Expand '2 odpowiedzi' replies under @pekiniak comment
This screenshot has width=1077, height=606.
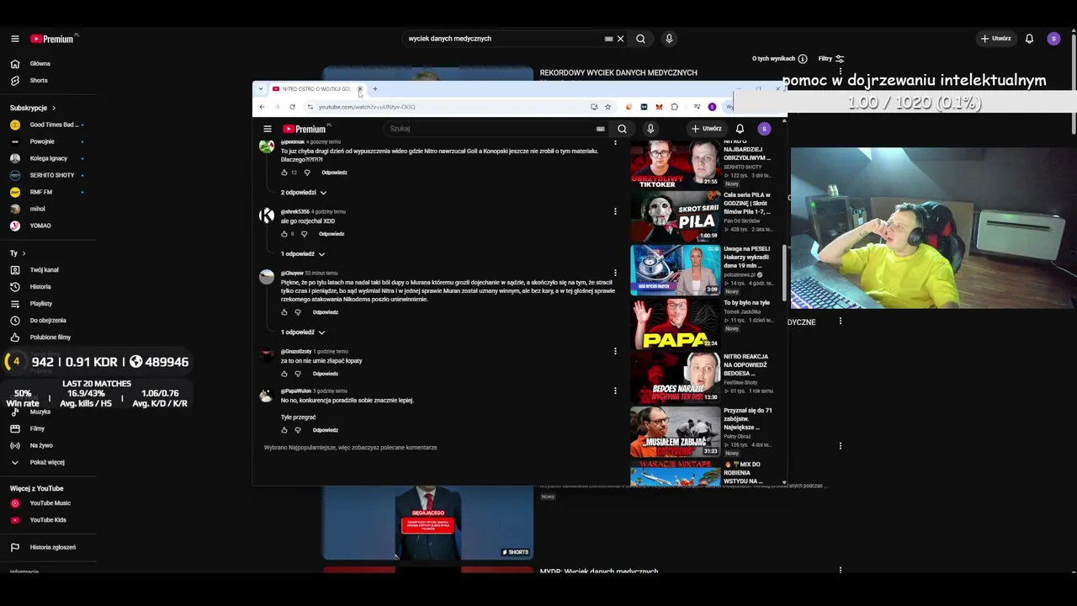(304, 193)
